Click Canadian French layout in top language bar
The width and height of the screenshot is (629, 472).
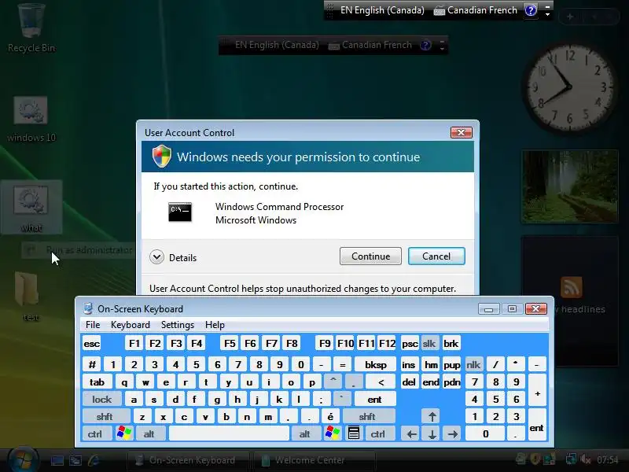coord(476,10)
